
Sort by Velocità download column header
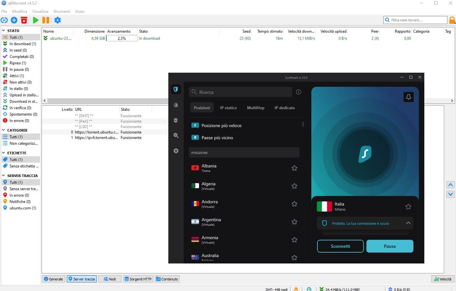click(301, 31)
